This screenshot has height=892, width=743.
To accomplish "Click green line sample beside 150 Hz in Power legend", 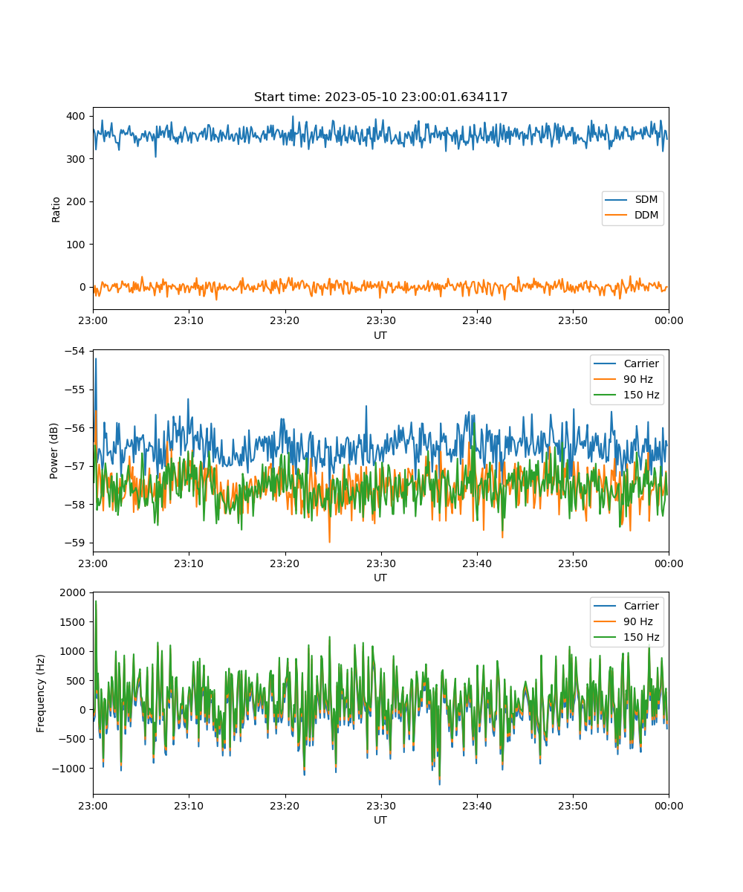I will 606,395.
